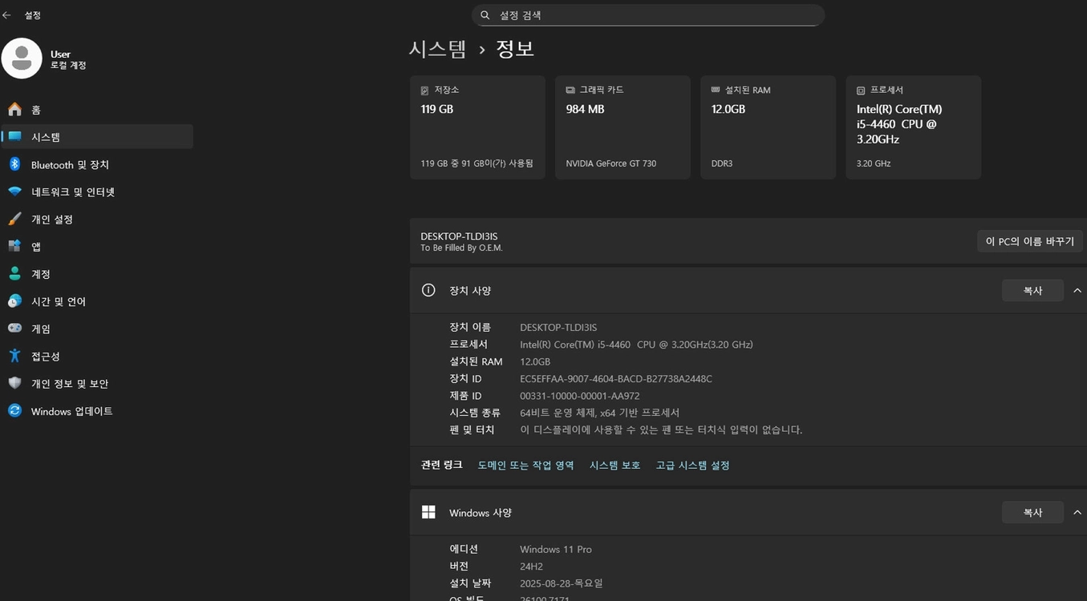Copy Windows 사양 with 복사 button
Viewport: 1087px width, 601px height.
(1032, 512)
